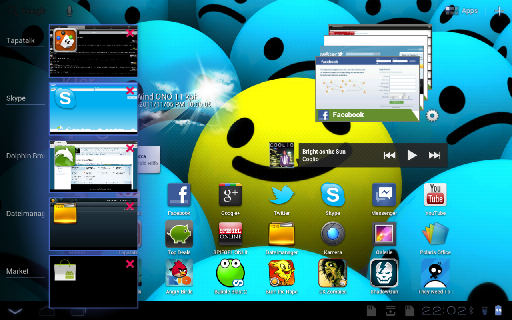
Task: Switch to Dolphin Browser recent thumbnail
Action: pos(94,166)
